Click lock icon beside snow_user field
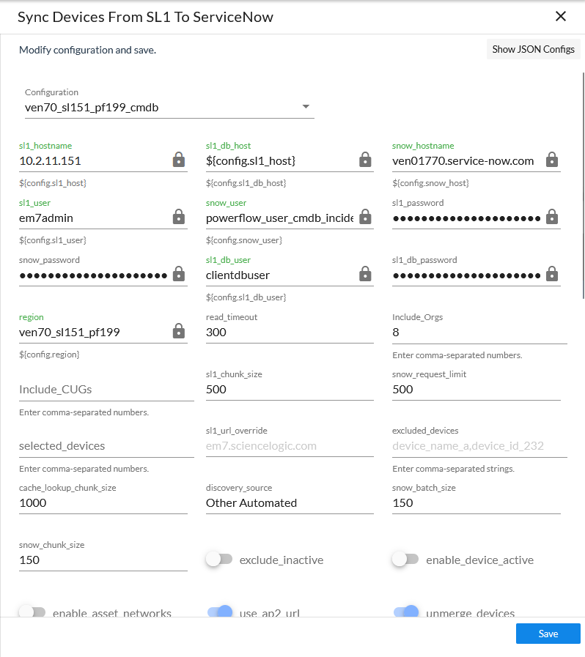This screenshot has height=657, width=585. point(365,218)
